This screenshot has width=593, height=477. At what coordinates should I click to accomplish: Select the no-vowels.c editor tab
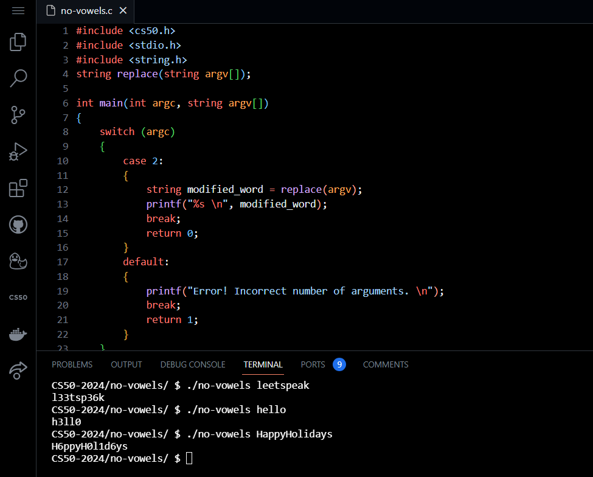click(x=86, y=11)
